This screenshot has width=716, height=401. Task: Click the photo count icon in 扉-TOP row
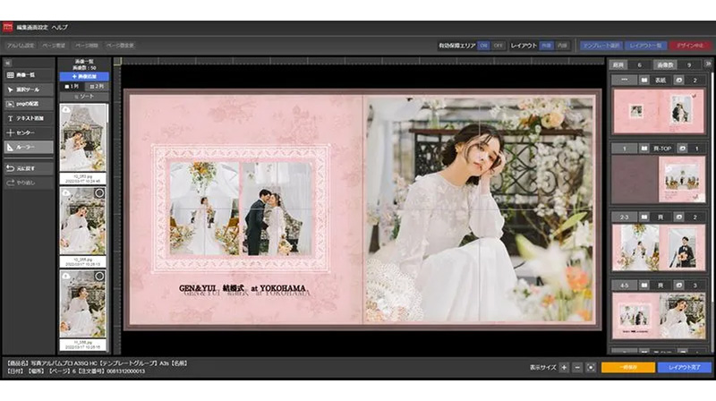[682, 149]
